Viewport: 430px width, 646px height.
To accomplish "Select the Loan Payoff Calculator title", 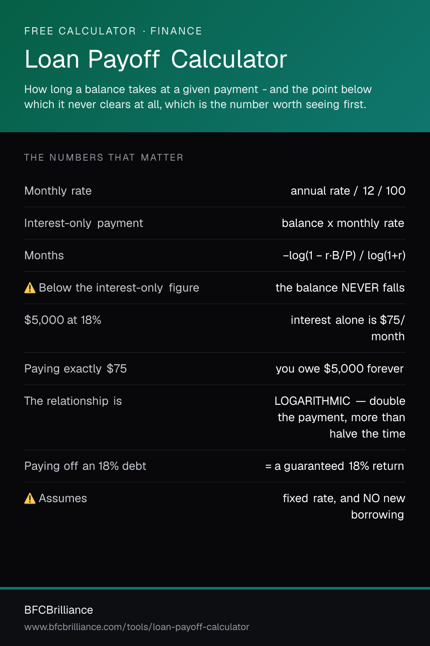I will [156, 59].
